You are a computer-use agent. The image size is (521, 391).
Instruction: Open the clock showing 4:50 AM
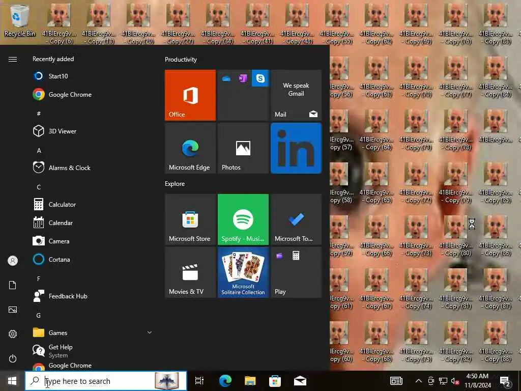(477, 381)
